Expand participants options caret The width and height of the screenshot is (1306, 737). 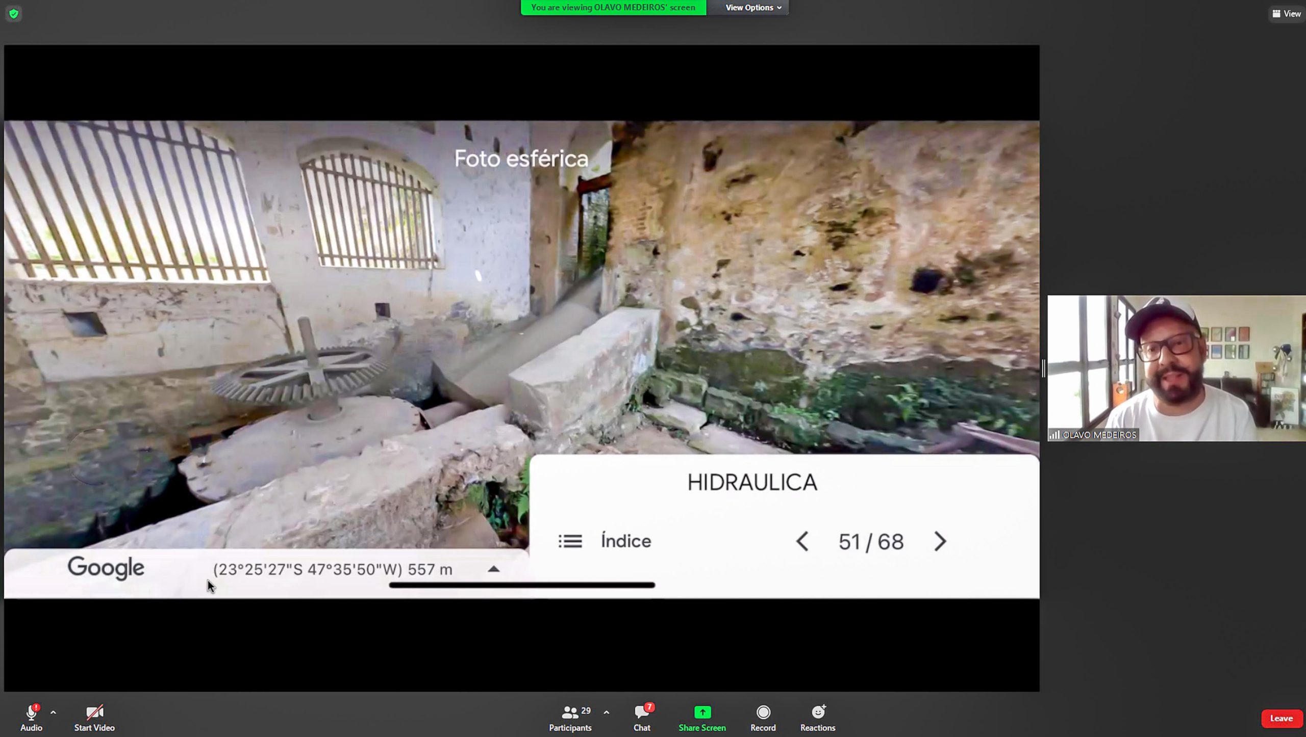click(x=606, y=712)
